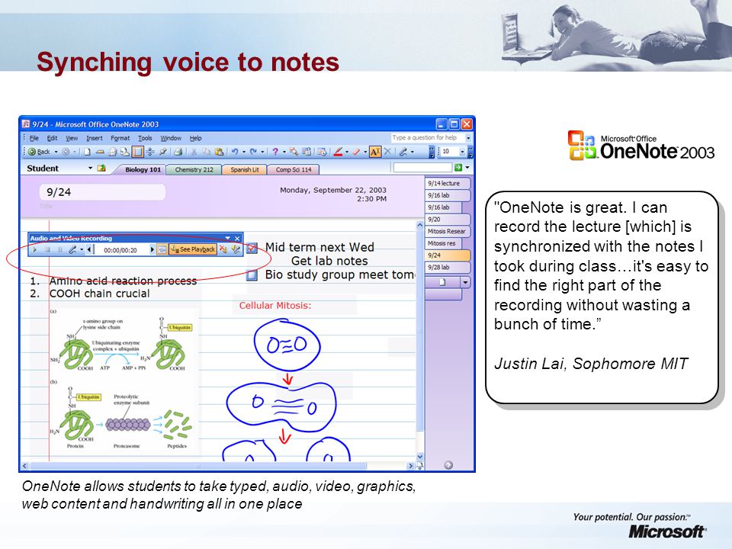Click the highlighted icon left of See Playback

point(162,250)
